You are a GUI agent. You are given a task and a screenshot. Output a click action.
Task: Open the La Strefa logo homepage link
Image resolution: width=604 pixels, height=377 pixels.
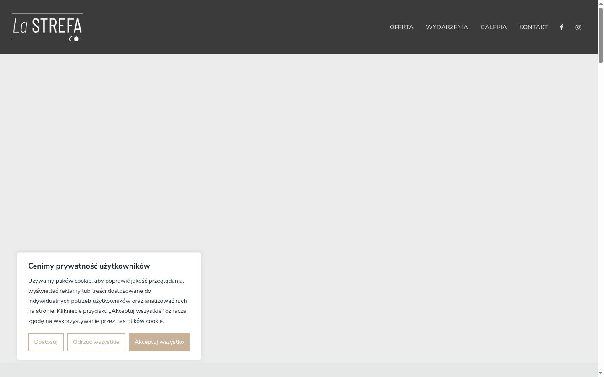(x=47, y=27)
